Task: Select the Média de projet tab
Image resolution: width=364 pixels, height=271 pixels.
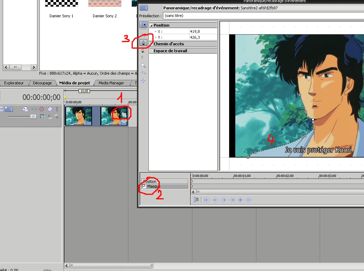Action: pos(74,83)
